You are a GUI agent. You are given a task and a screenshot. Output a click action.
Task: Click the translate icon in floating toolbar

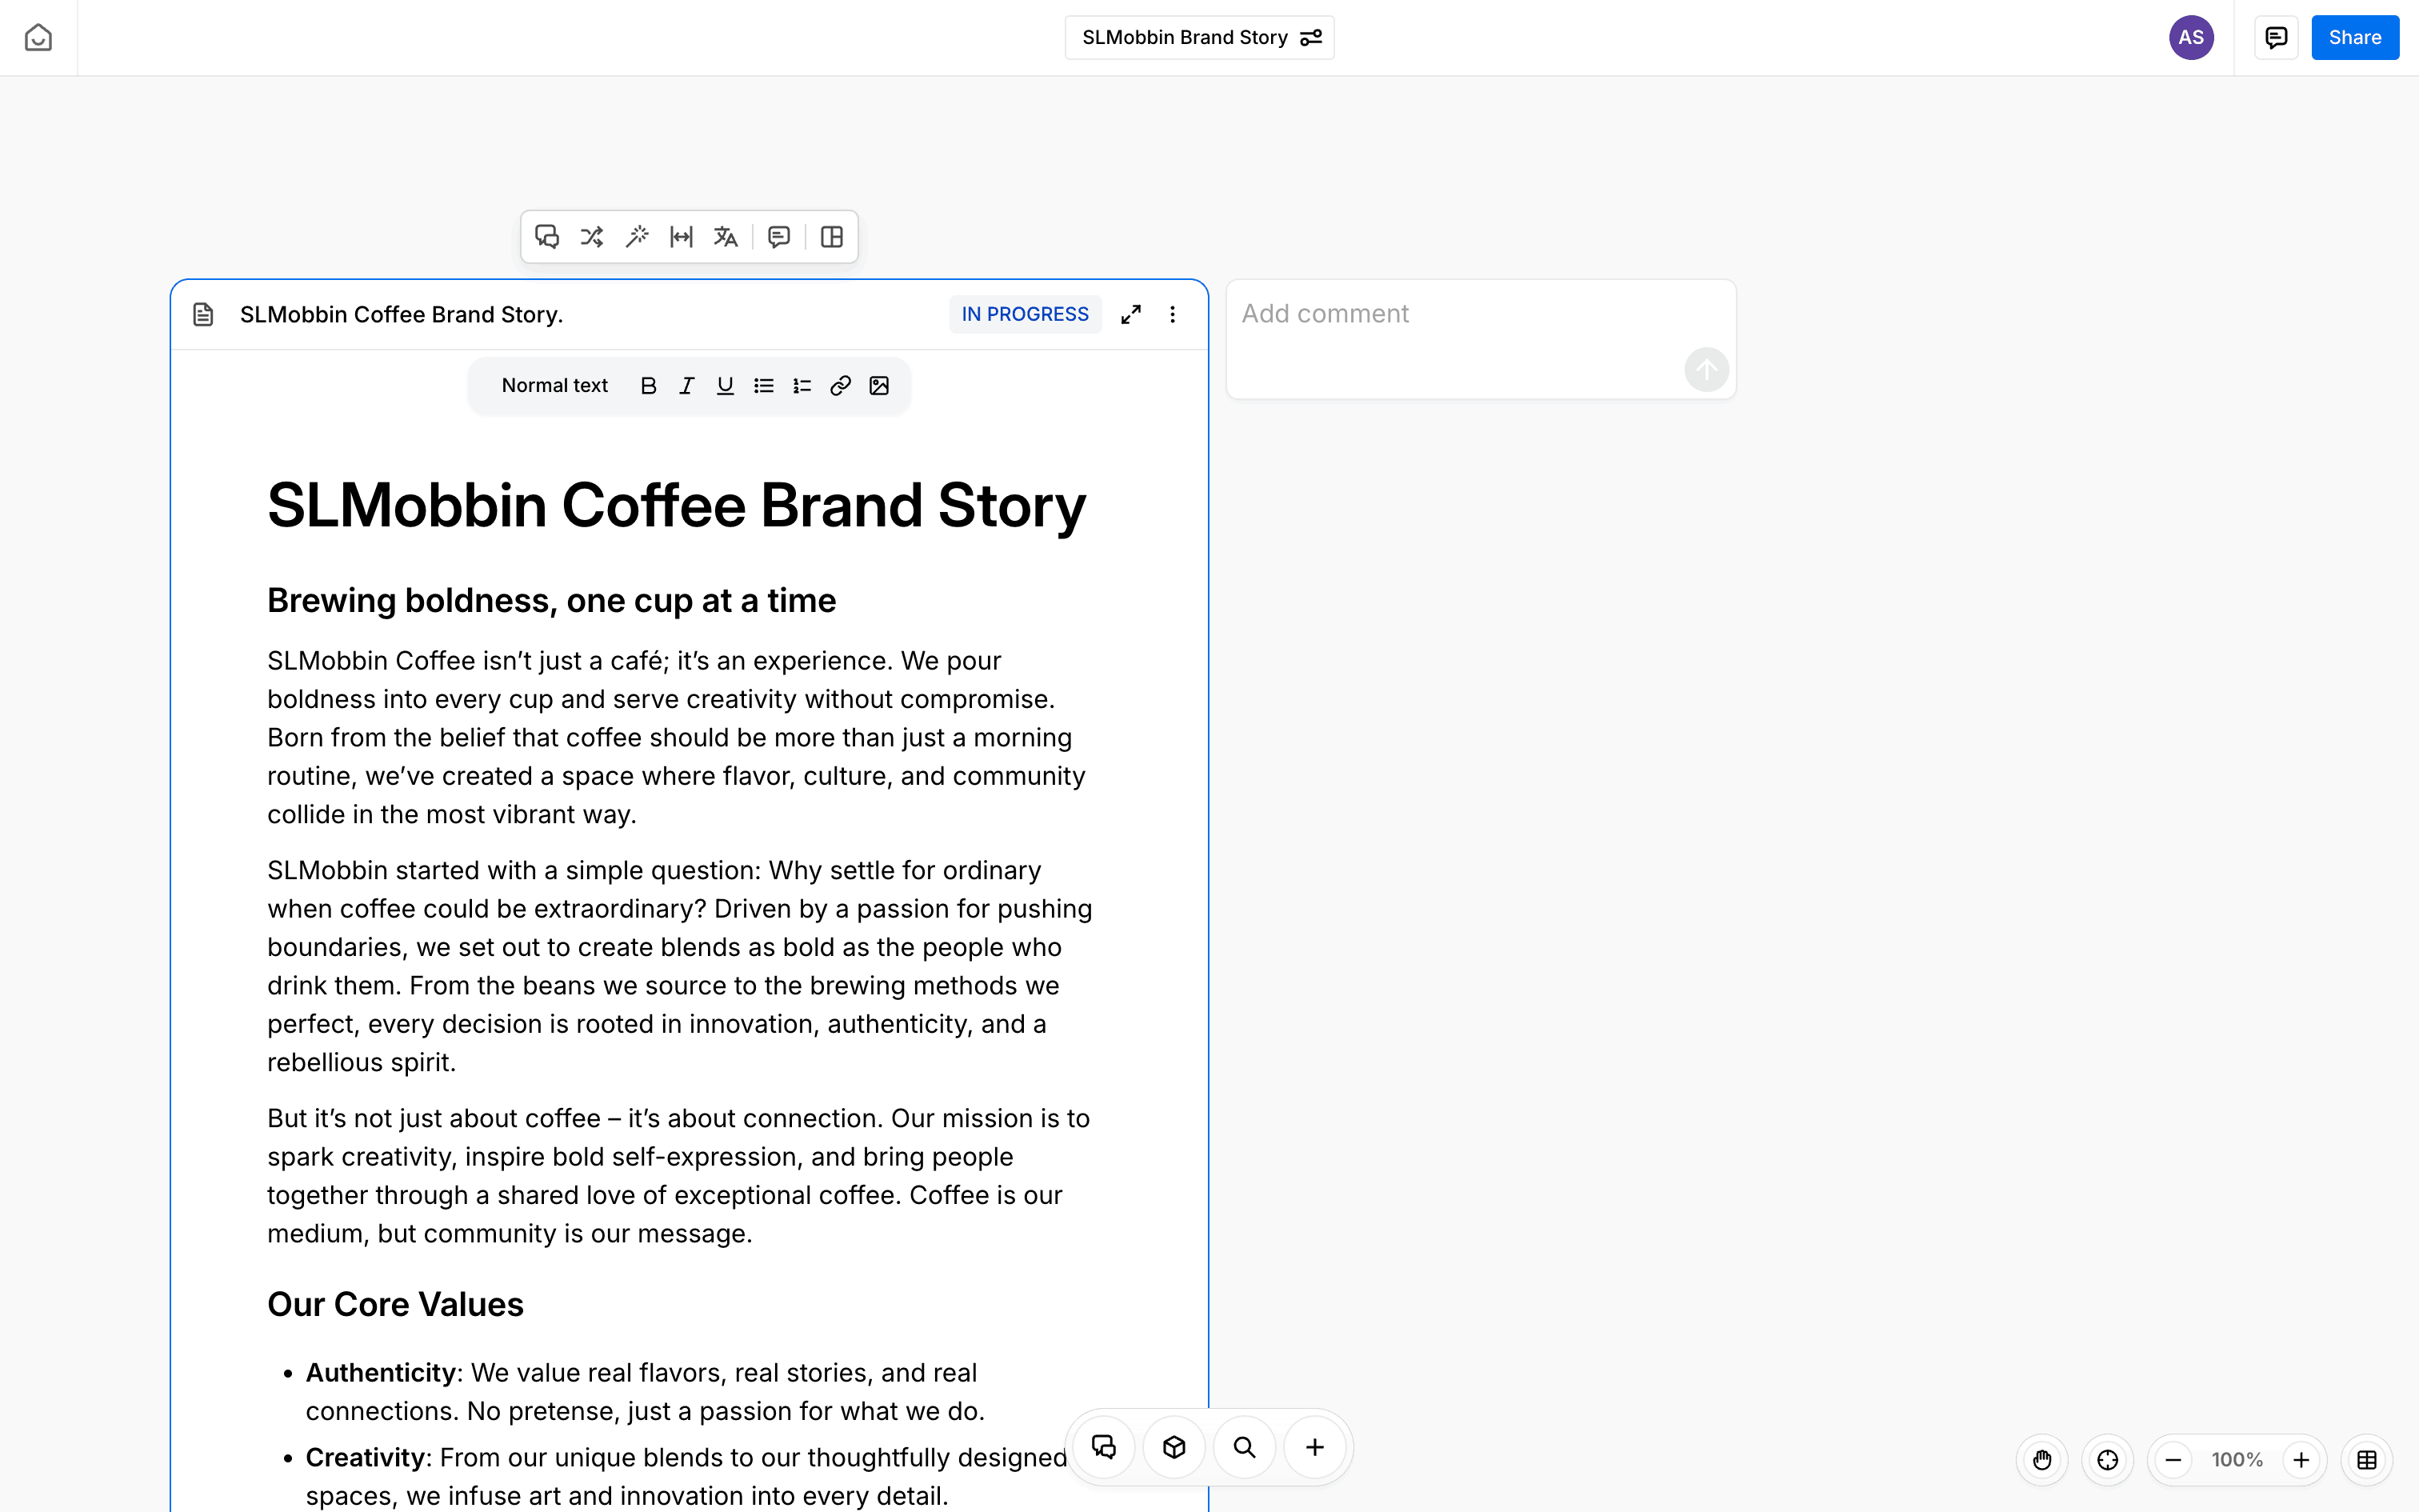[726, 237]
